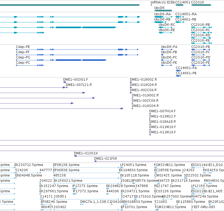Open EST EC28568.5prime

[168, 170]
